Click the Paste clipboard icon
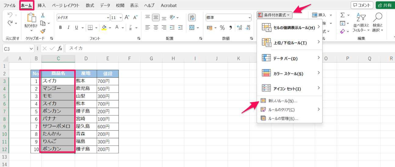395x167 pixels. (x=31, y=18)
